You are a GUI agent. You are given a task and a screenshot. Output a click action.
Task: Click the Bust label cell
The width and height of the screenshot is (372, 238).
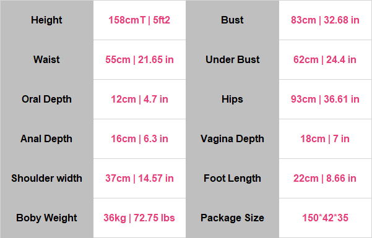point(232,20)
